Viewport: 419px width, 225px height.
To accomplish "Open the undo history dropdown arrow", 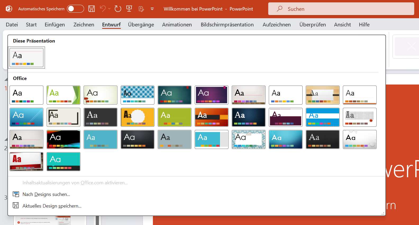I will click(109, 9).
